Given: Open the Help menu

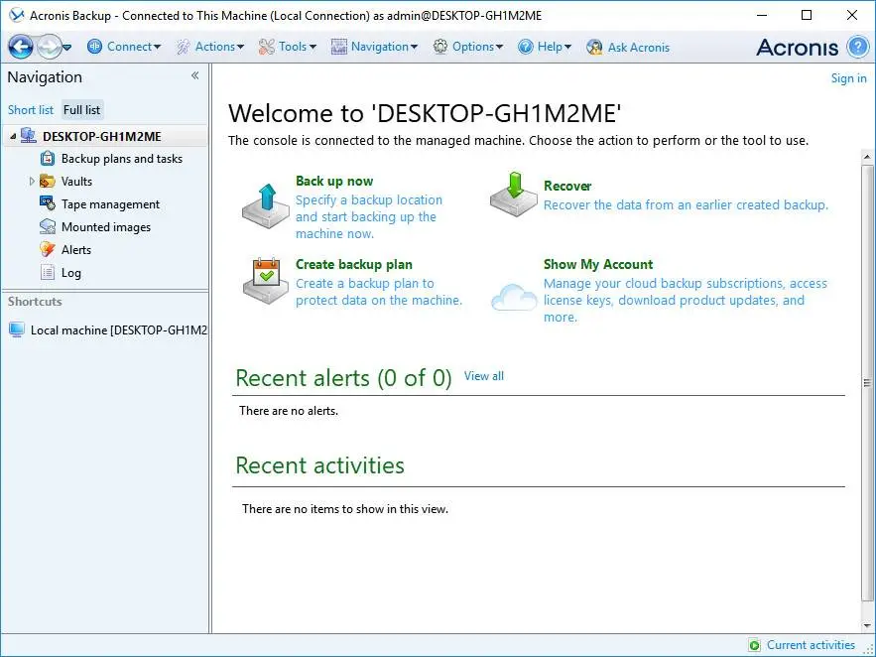Looking at the screenshot, I should (x=545, y=47).
